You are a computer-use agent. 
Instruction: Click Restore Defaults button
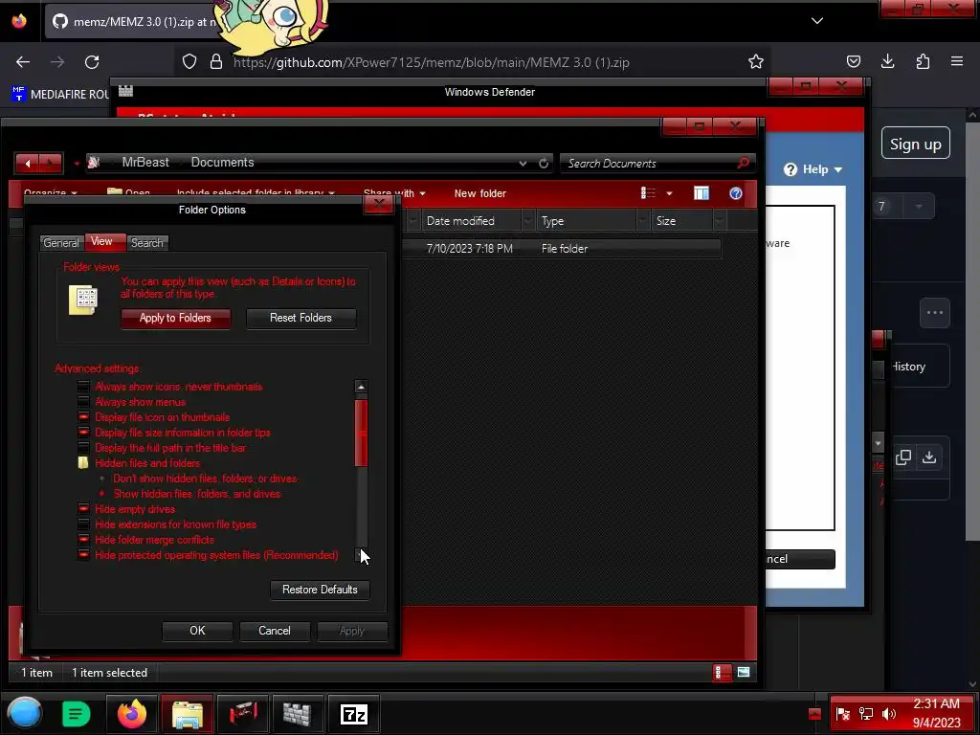[x=320, y=590]
